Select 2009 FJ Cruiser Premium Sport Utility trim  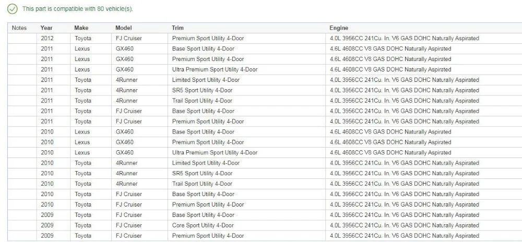(208, 236)
